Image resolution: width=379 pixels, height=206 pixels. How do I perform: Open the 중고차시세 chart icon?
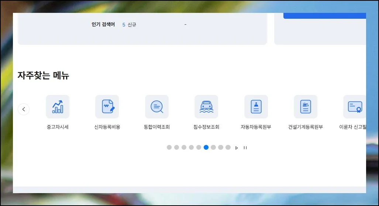[x=58, y=107]
